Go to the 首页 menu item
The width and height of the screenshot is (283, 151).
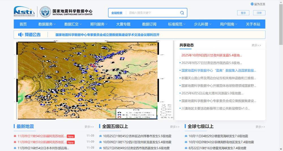pyautogui.click(x=23, y=24)
